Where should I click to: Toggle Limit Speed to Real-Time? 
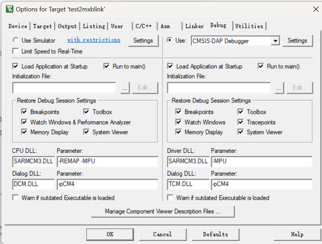tap(16, 51)
